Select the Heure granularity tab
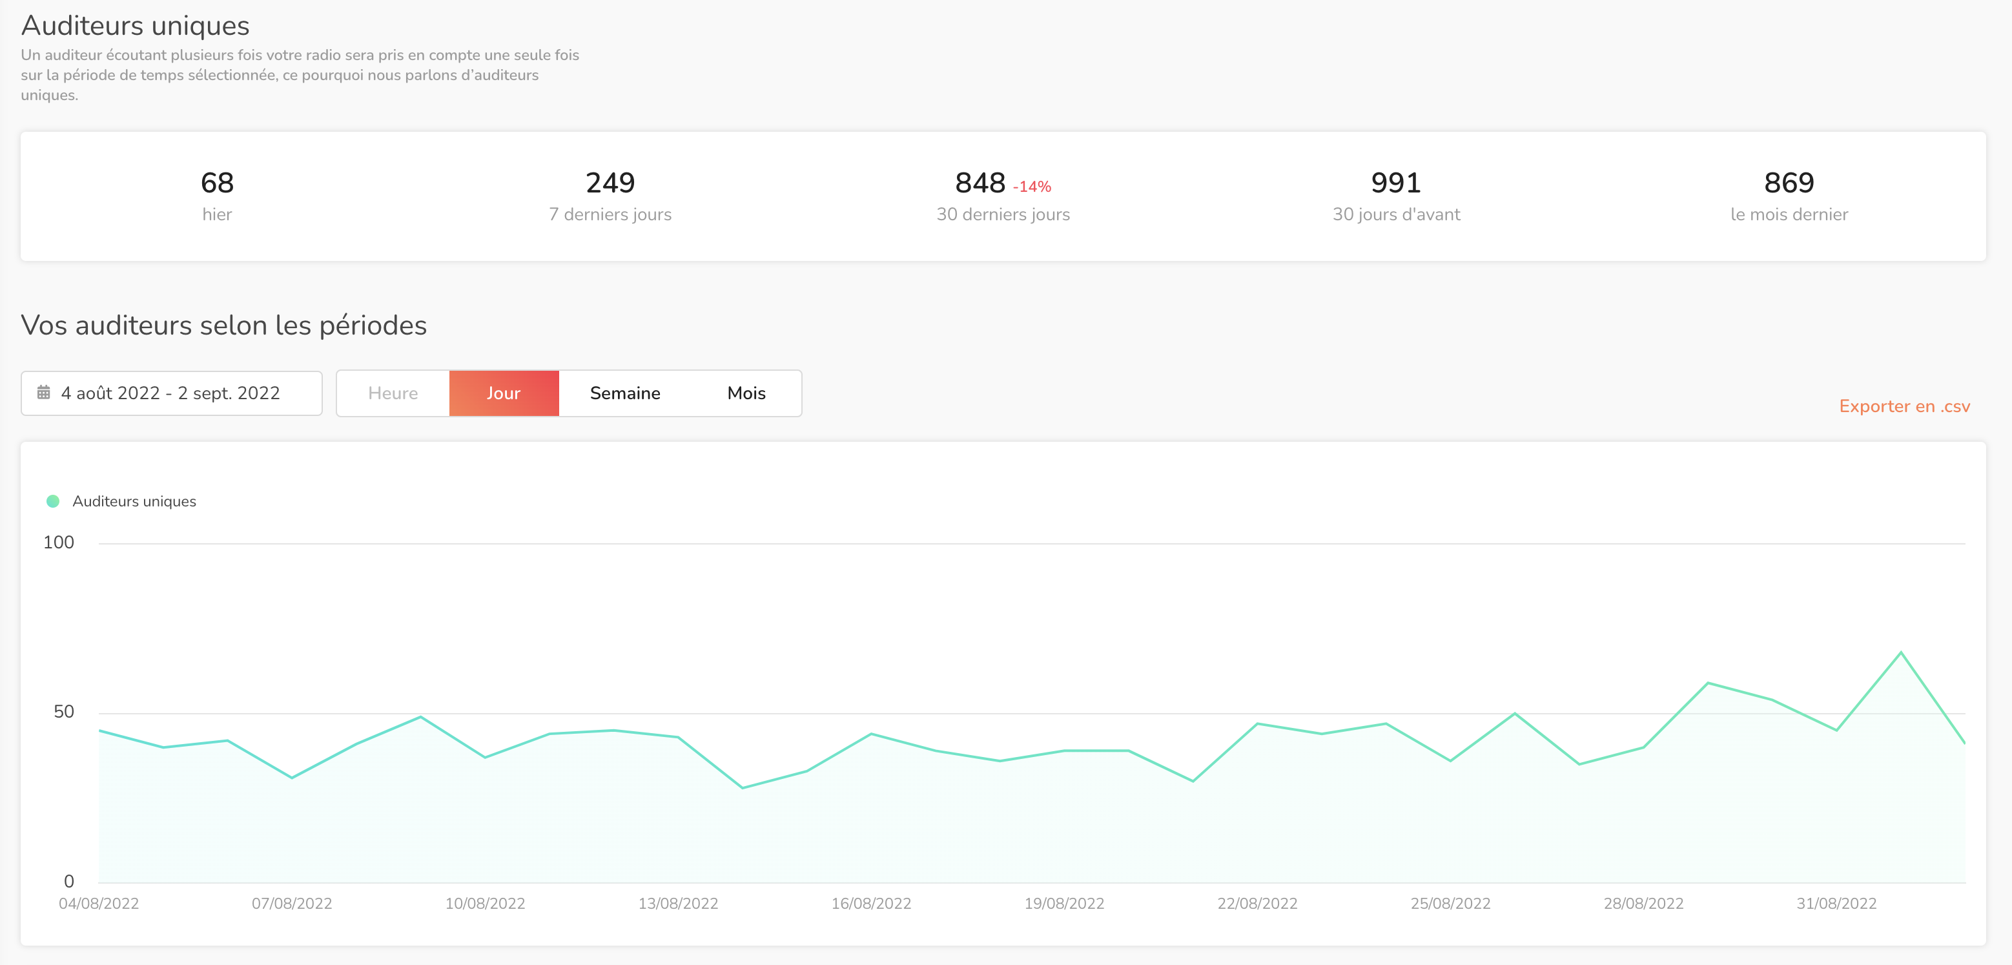 pyautogui.click(x=393, y=393)
